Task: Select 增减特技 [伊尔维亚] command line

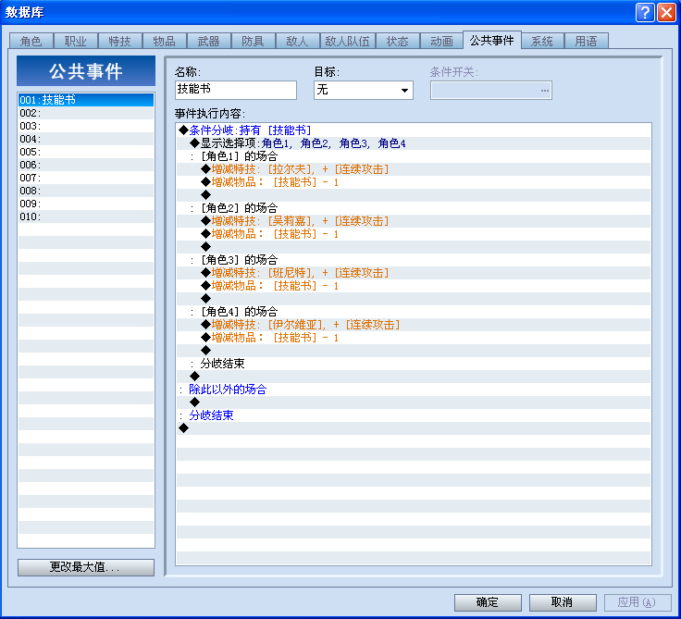Action: point(414,325)
